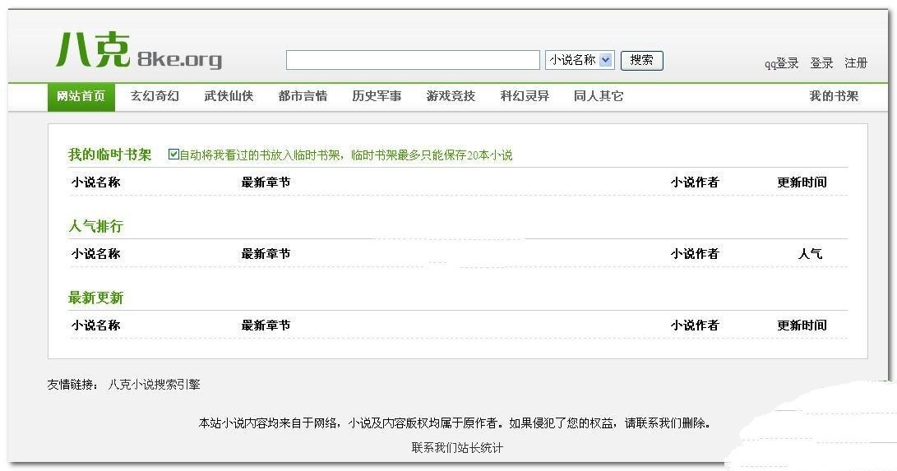Image resolution: width=897 pixels, height=471 pixels.
Task: Toggle the auto-add to temporary bookshelf checkbox
Action: coord(173,154)
